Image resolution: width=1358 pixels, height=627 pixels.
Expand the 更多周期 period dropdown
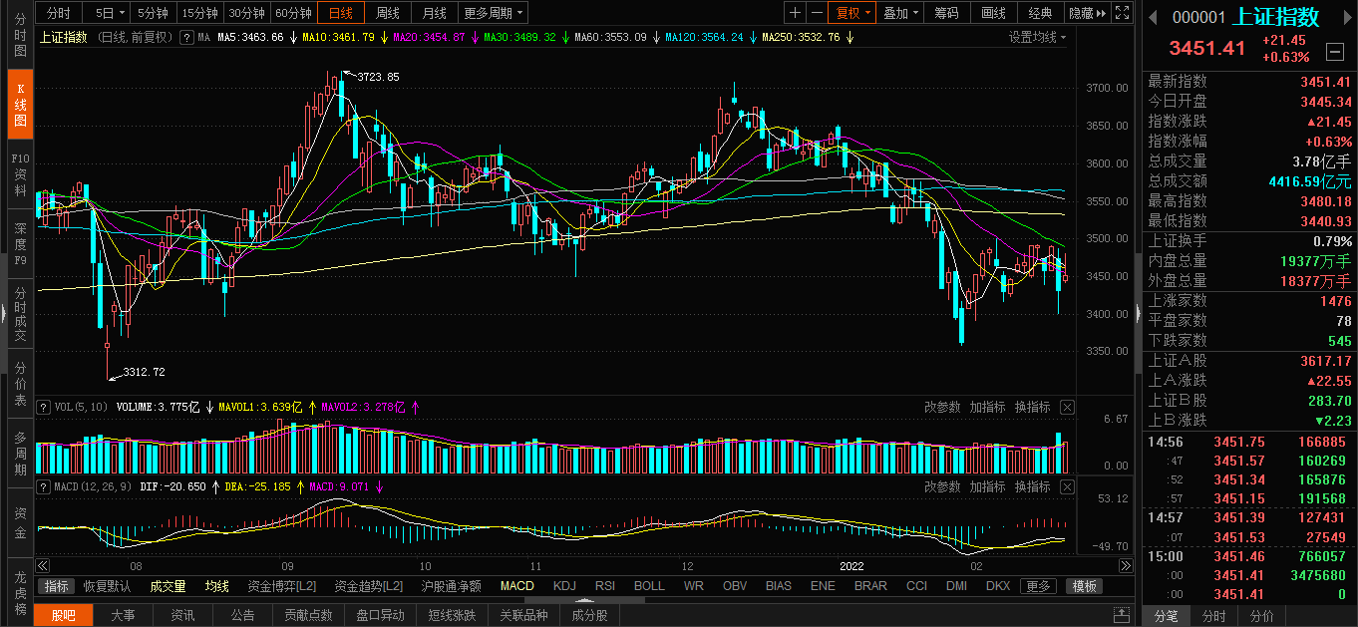point(494,13)
